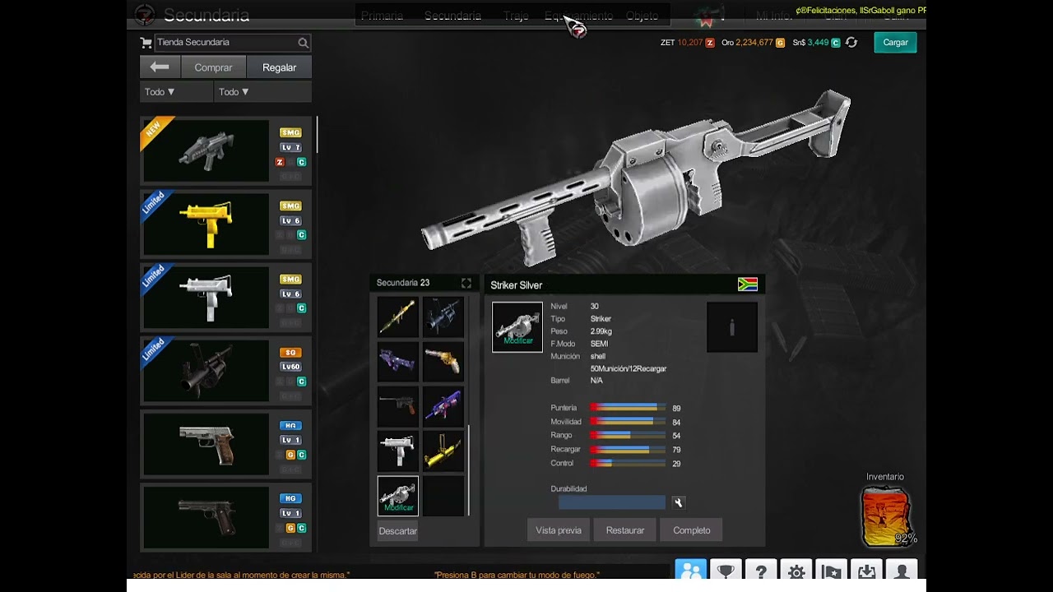Click the Descartar button

pos(398,531)
